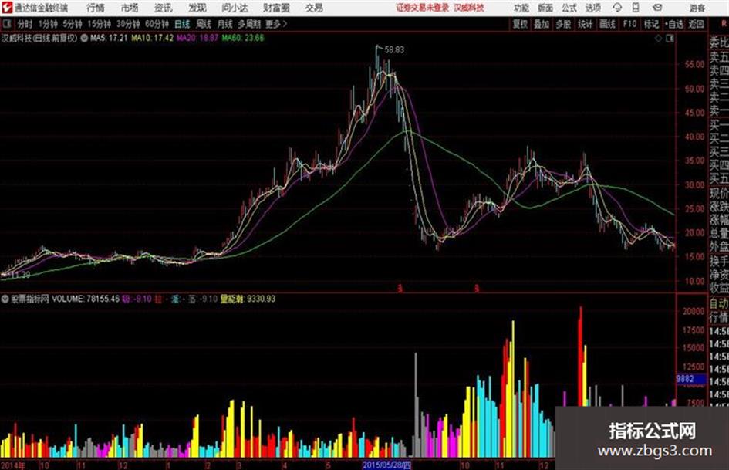Screen dimensions: 729x470
Task: Switch to the 5分钟 period tab
Action: (x=73, y=24)
